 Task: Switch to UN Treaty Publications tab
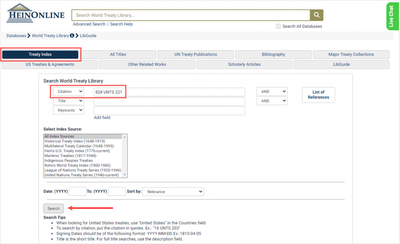(196, 55)
